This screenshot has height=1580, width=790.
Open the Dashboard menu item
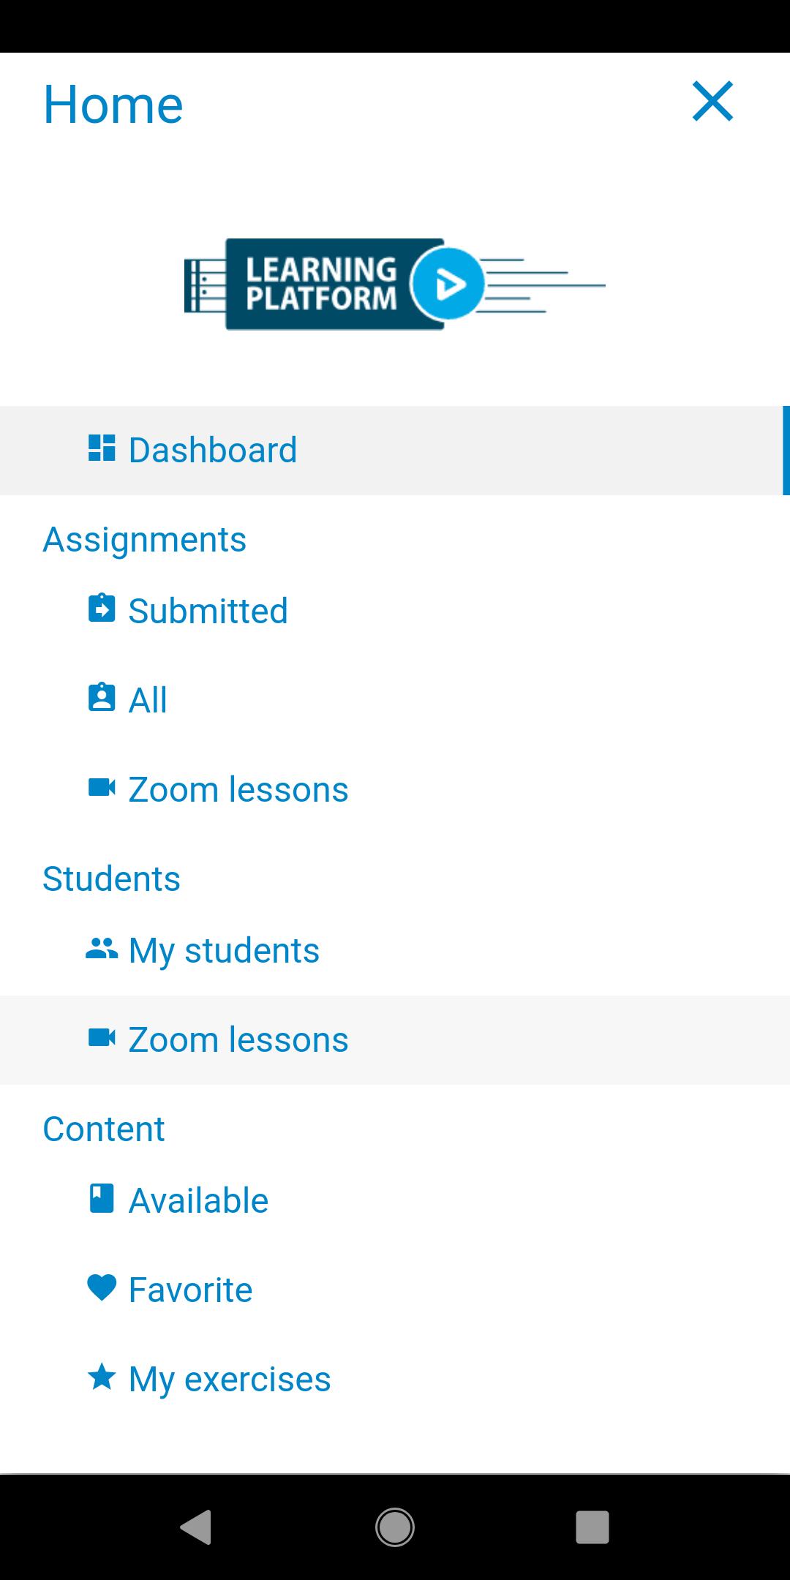coord(395,451)
